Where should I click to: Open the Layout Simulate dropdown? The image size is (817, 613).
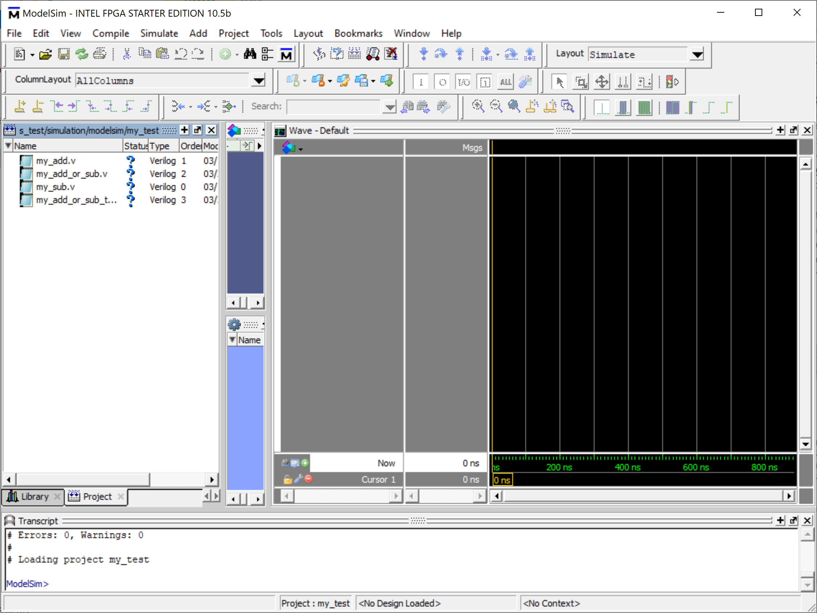pyautogui.click(x=697, y=55)
